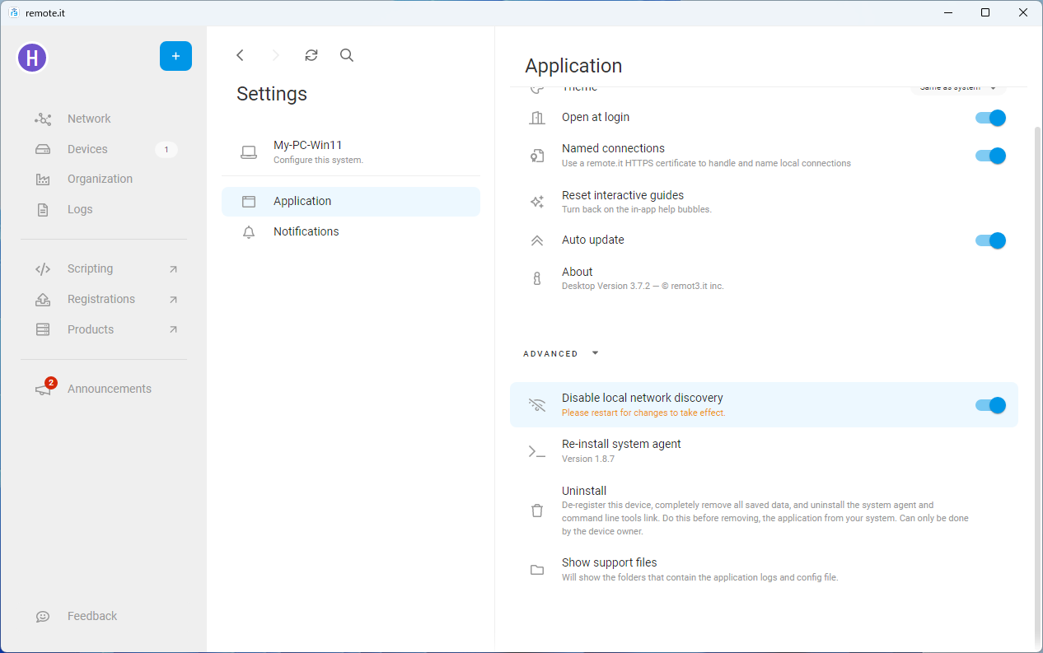Viewport: 1043px width, 653px height.
Task: Refresh the application using the refresh icon
Action: 311,55
